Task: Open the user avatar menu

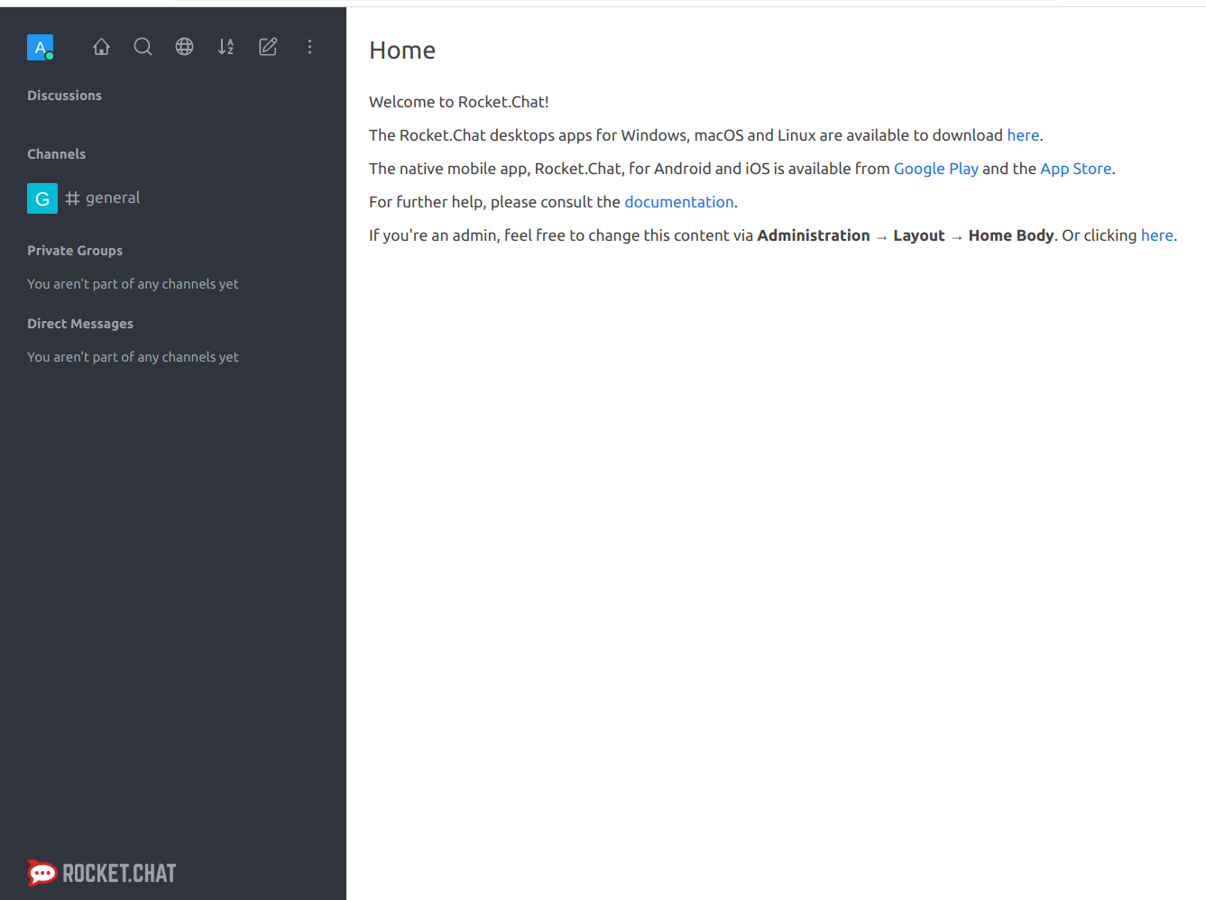Action: (40, 47)
